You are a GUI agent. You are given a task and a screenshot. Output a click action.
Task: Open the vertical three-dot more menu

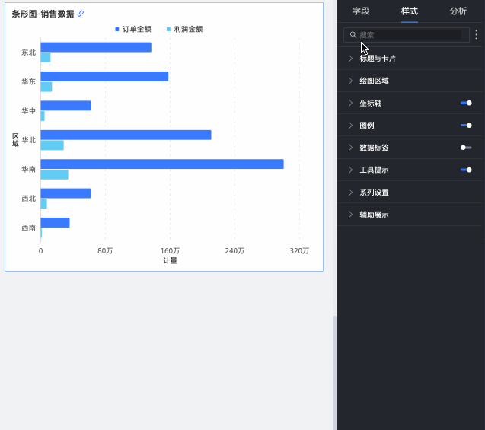(x=476, y=35)
